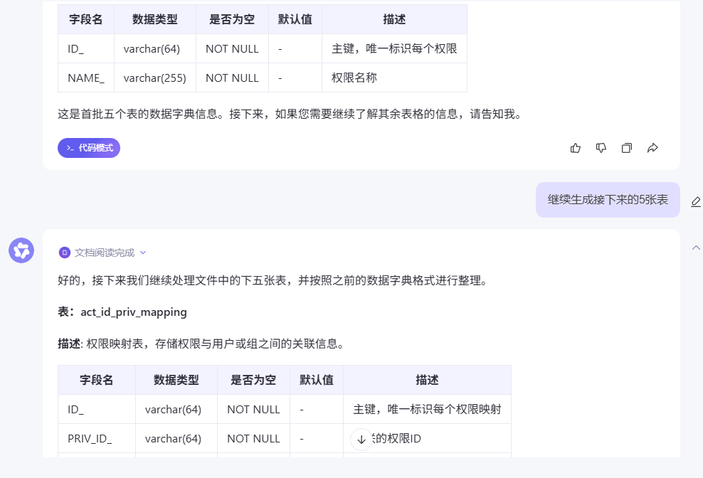Screen dimensions: 703x478
Task: Select the PRIV_ID_ field cell
Action: (90, 438)
